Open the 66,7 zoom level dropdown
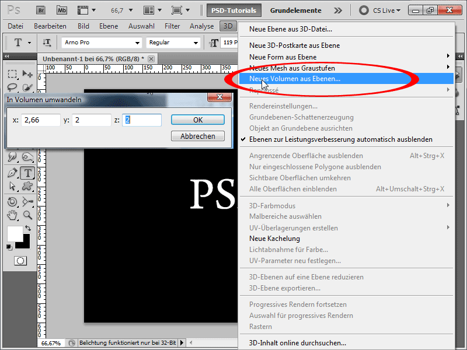Viewport: 467px width, 350px height. [x=130, y=10]
